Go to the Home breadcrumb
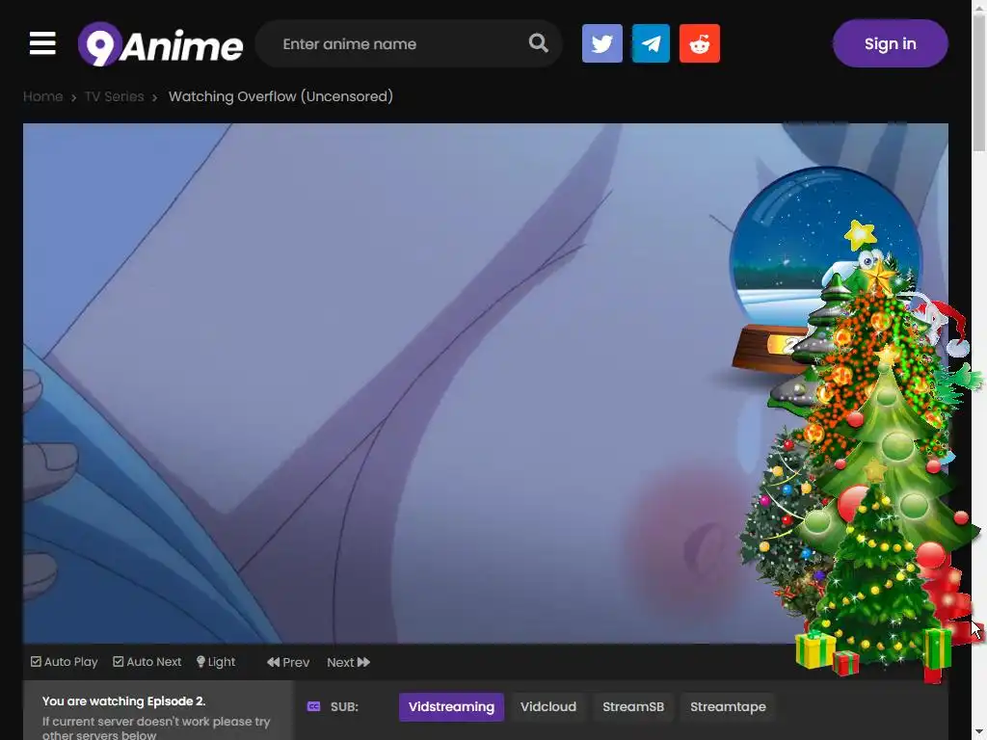This screenshot has width=987, height=740. coord(42,96)
